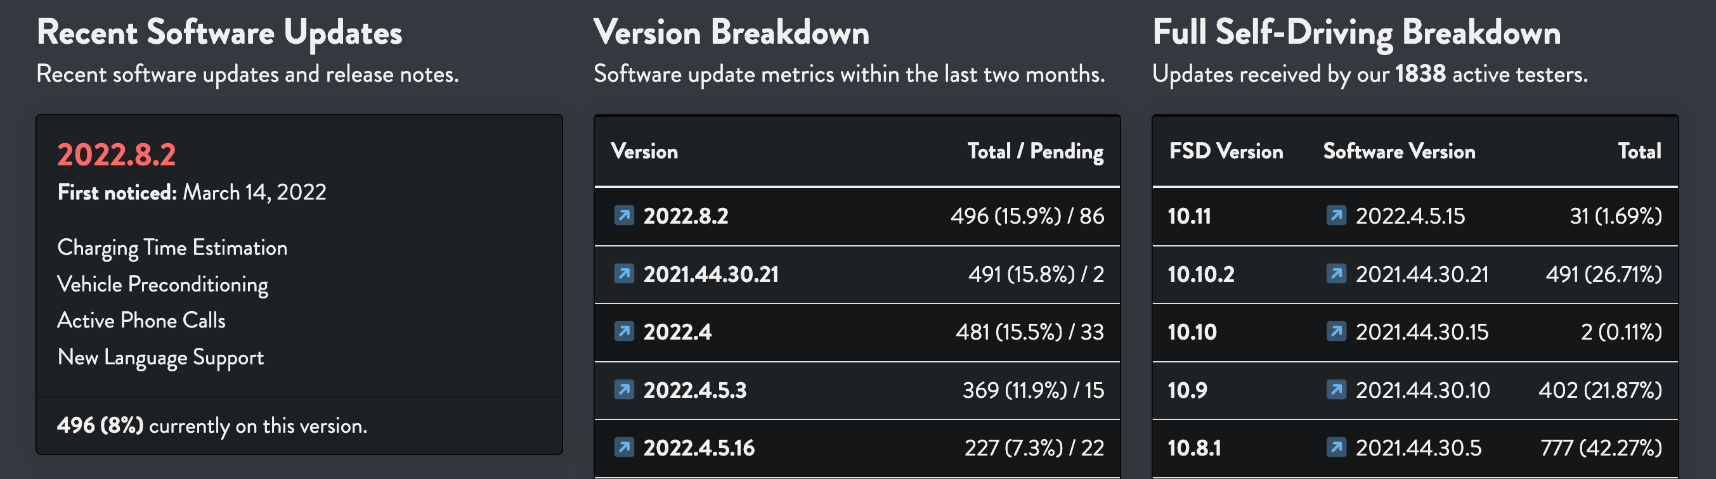Open link icon beside version 2022.4
Image resolution: width=1716 pixels, height=479 pixels.
(623, 331)
